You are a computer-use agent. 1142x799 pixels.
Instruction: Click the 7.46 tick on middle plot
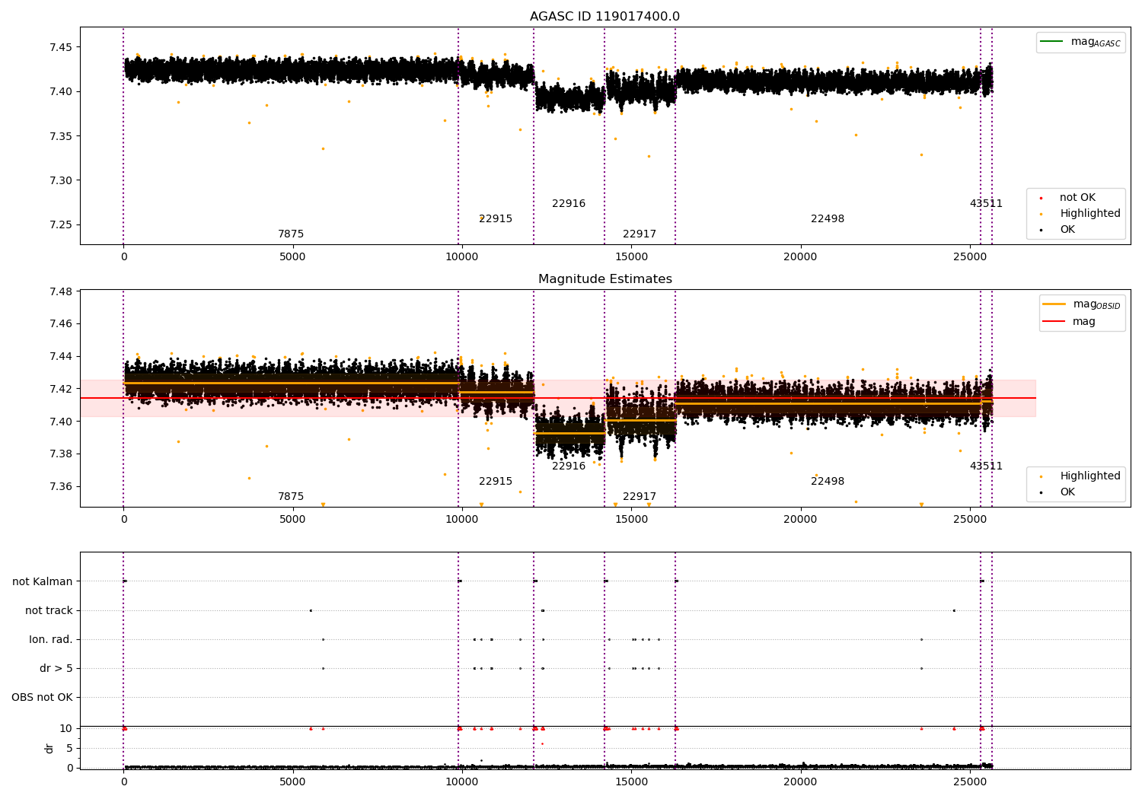click(62, 324)
